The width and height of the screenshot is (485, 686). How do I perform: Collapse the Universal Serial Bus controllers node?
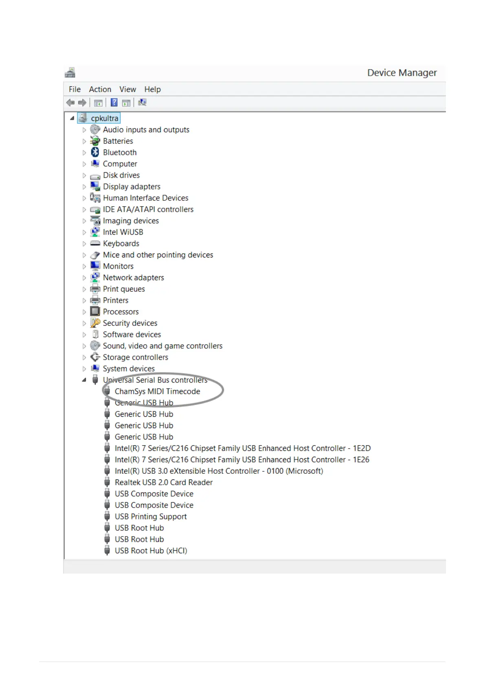tap(84, 380)
